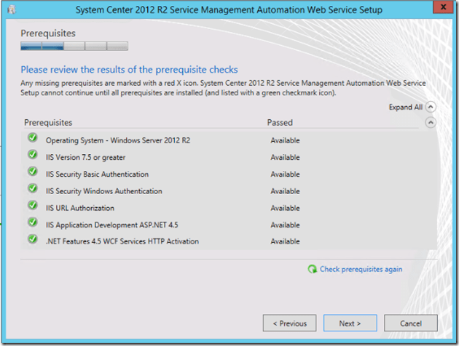
Task: Expand all using the chevron beside Expand All
Action: pos(431,107)
